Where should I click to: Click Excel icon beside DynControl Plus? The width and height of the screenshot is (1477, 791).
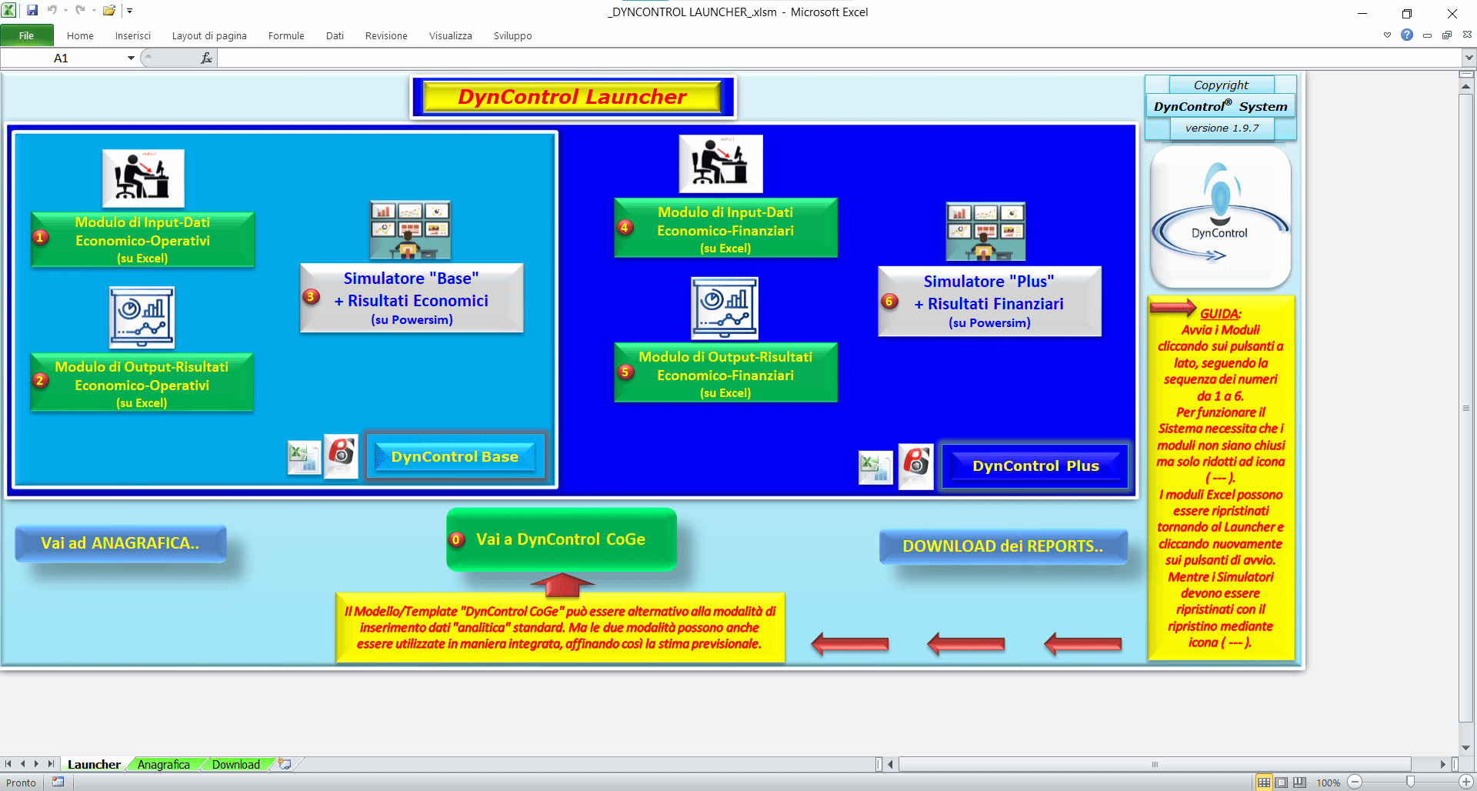[x=875, y=467]
